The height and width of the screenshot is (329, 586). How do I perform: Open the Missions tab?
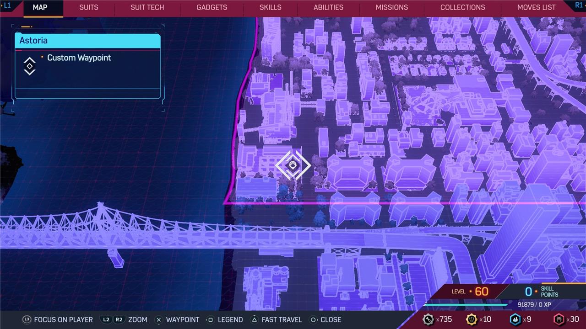point(391,8)
